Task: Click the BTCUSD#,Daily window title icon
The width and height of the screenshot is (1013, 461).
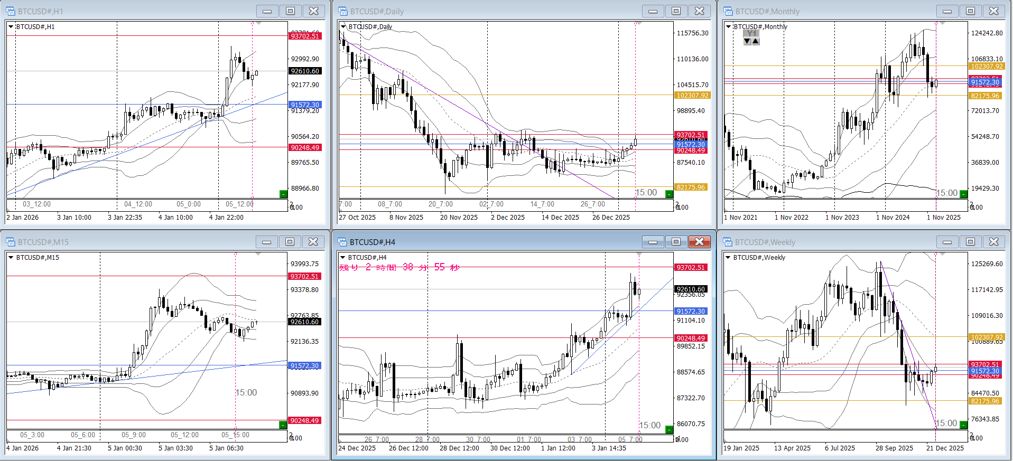Action: pos(343,11)
